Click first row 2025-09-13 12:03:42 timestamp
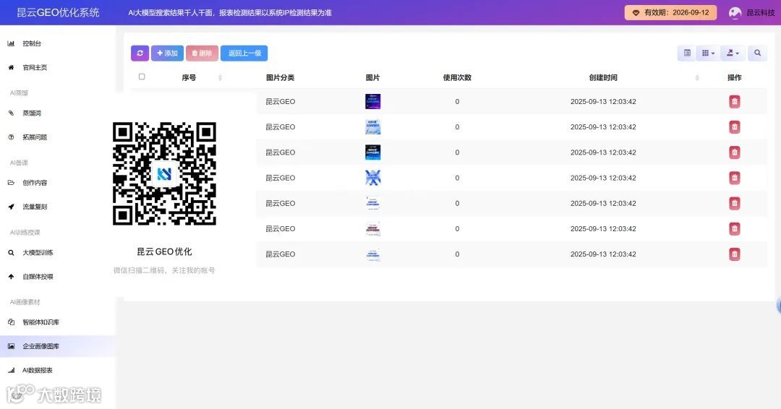Image resolution: width=781 pixels, height=409 pixels. pyautogui.click(x=603, y=101)
